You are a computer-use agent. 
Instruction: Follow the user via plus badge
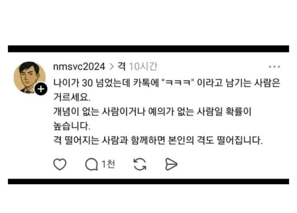click(41, 89)
